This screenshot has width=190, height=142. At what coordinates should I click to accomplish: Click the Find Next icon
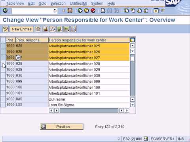click(x=116, y=11)
